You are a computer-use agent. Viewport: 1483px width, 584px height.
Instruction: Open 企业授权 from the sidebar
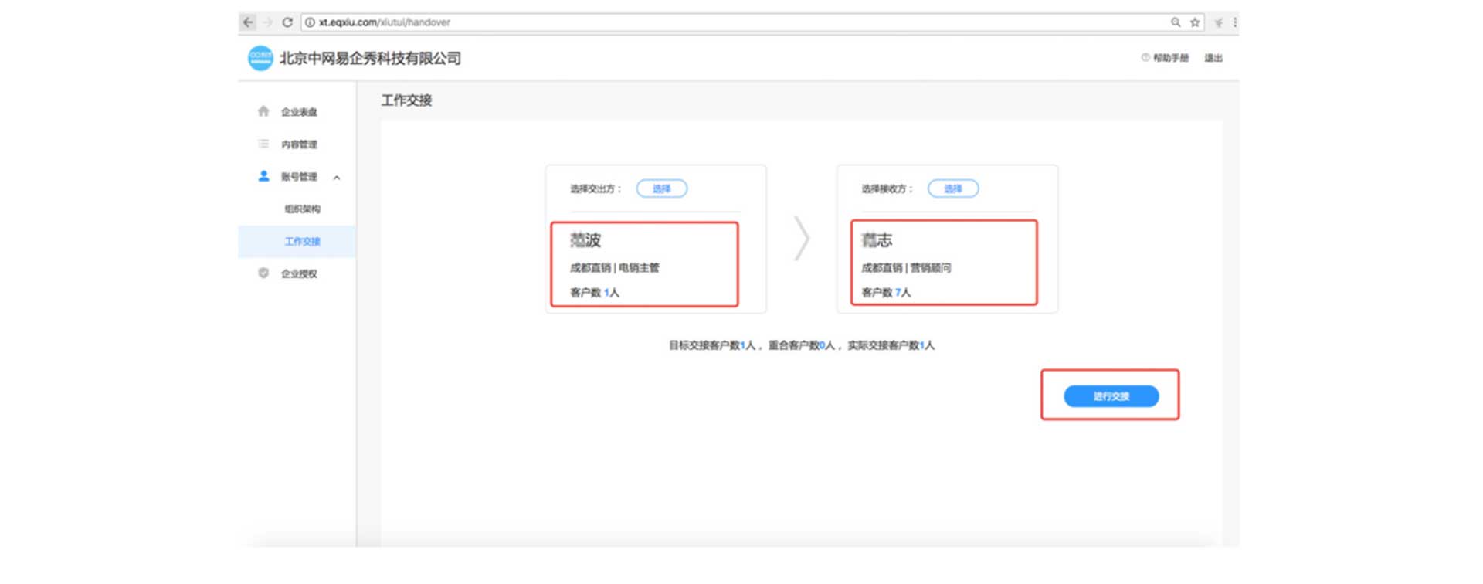tap(299, 273)
